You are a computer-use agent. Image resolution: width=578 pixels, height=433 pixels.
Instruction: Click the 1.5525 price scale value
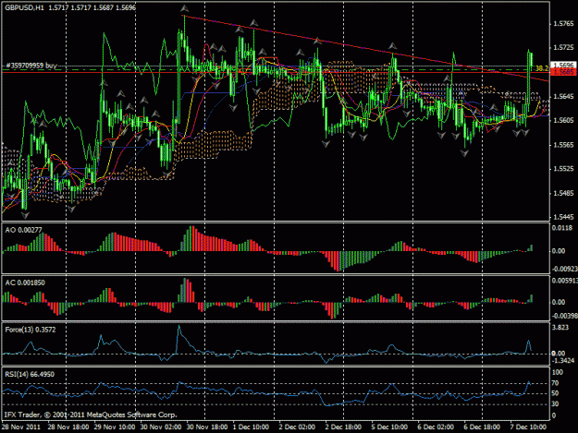point(563,169)
